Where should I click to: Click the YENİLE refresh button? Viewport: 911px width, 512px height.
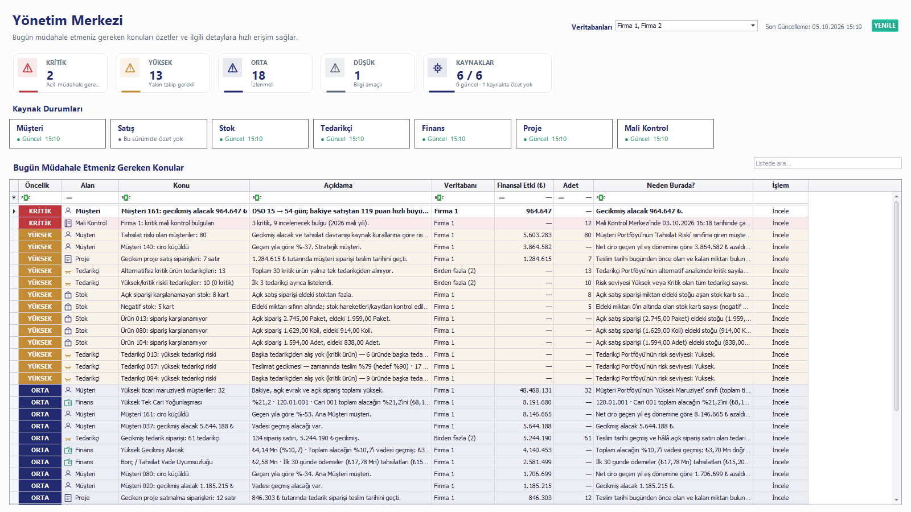[x=885, y=26]
